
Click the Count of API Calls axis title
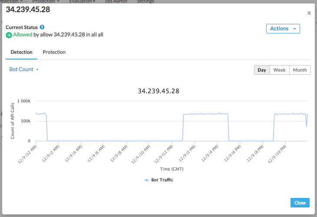pyautogui.click(x=13, y=121)
